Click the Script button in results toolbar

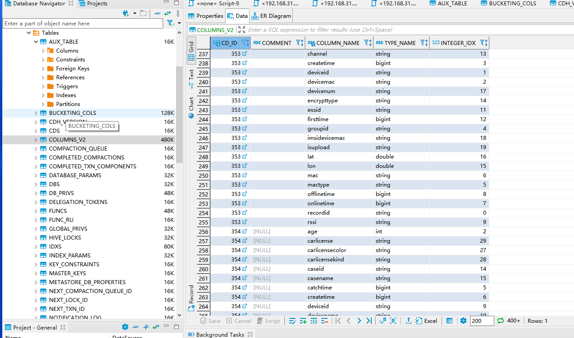point(268,321)
